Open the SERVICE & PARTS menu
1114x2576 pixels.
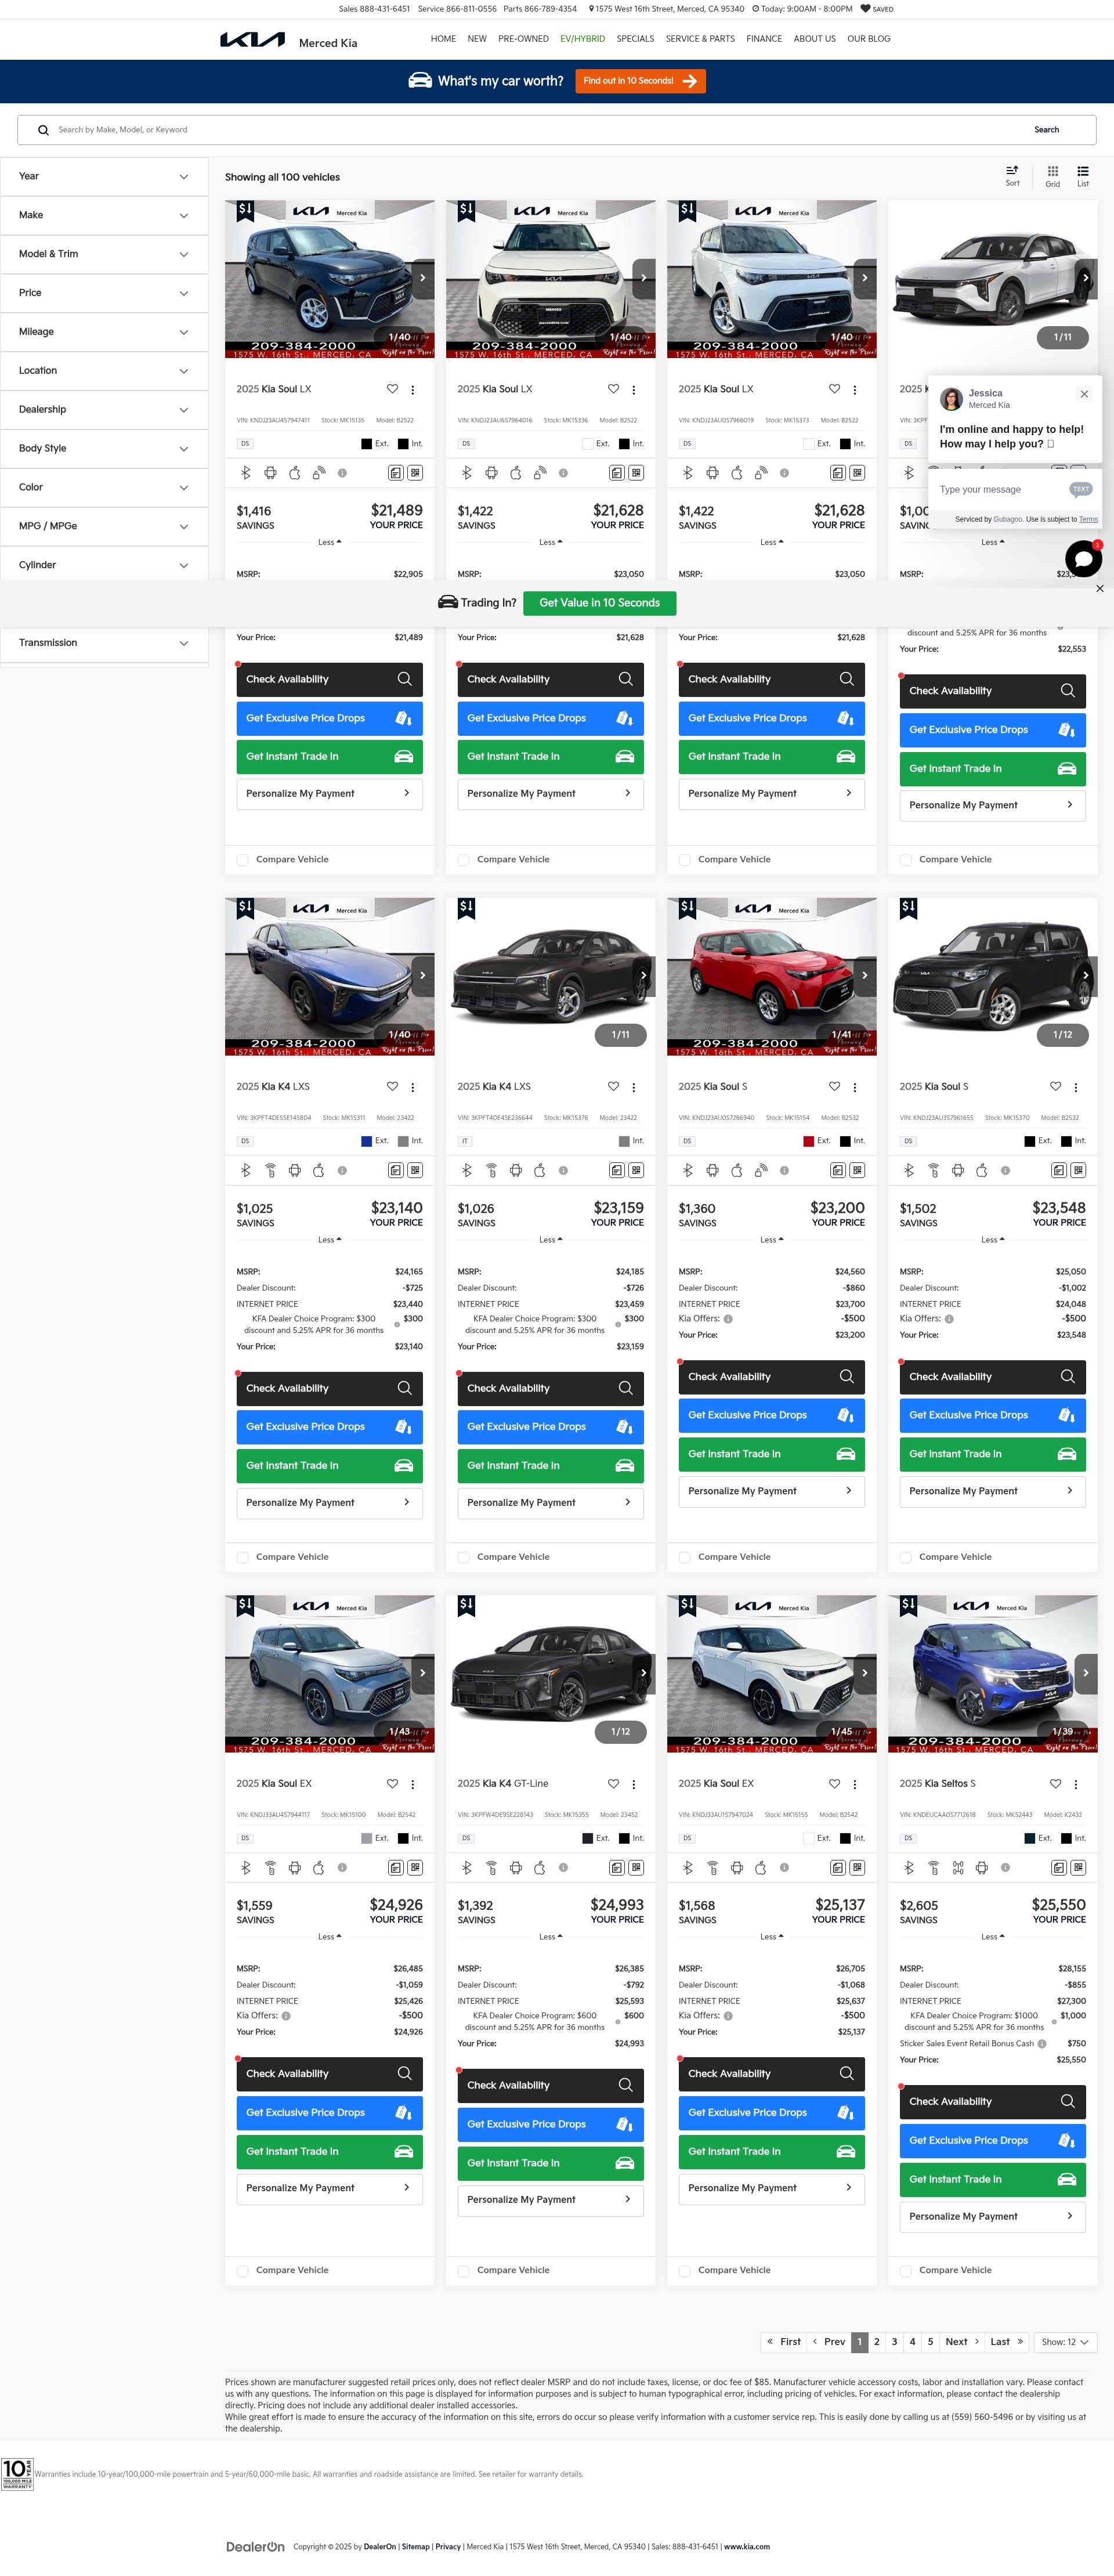pos(700,39)
